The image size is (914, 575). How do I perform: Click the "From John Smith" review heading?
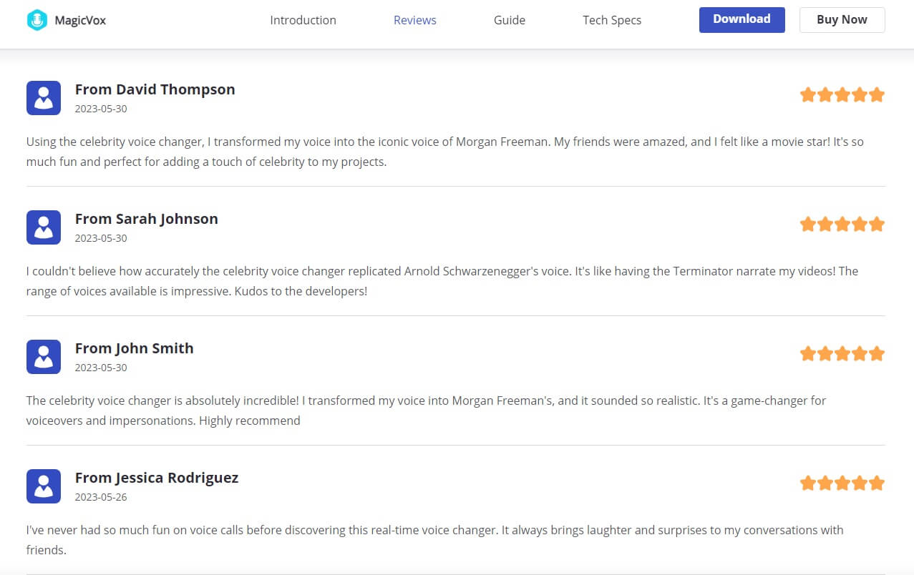tap(134, 348)
